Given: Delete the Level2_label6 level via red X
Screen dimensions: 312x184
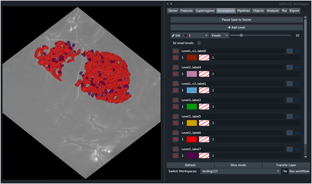Looking at the screenshot, I should click(175, 133).
